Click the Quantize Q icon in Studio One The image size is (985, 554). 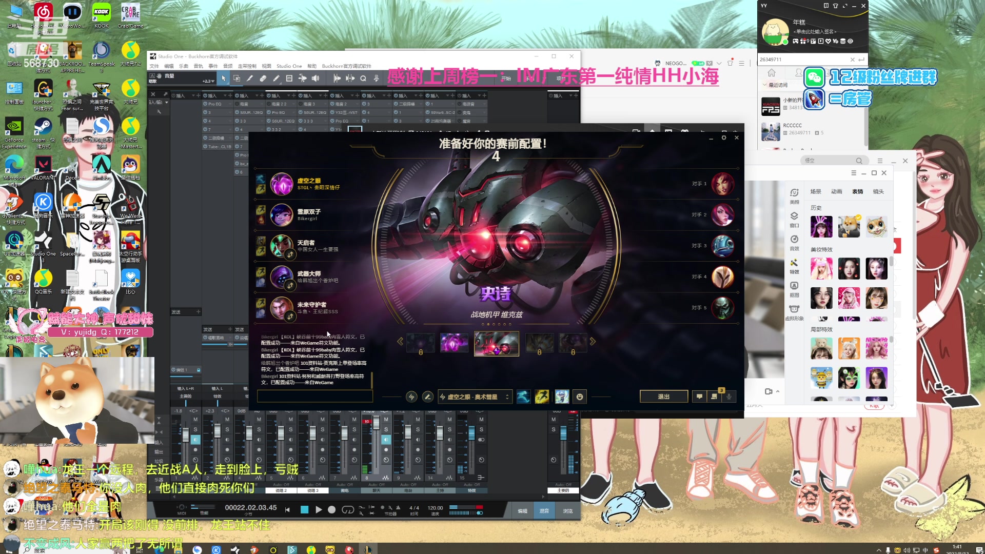coord(363,78)
